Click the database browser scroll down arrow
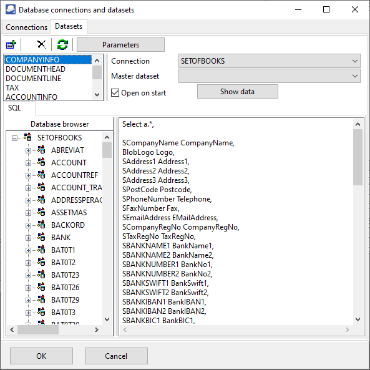This screenshot has width=370, height=370. 107,319
